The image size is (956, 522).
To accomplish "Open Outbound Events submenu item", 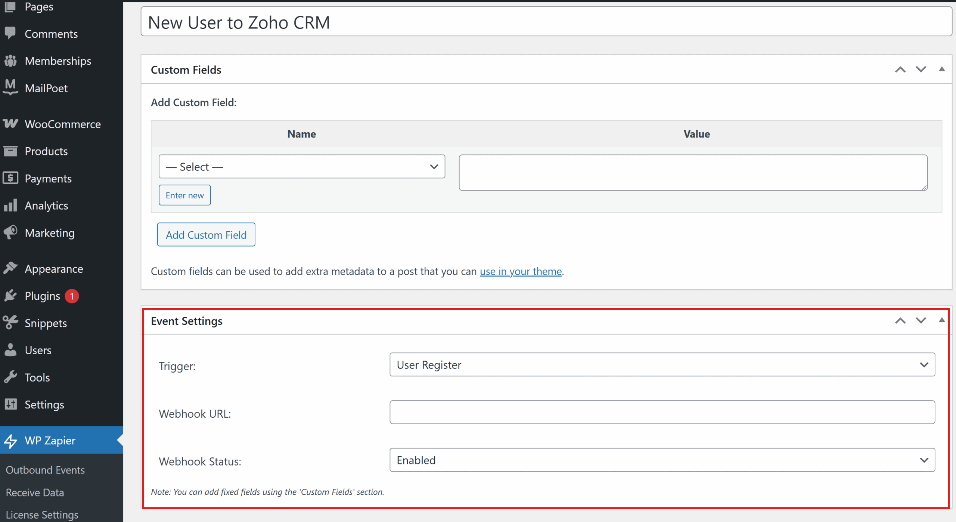I will tap(45, 470).
